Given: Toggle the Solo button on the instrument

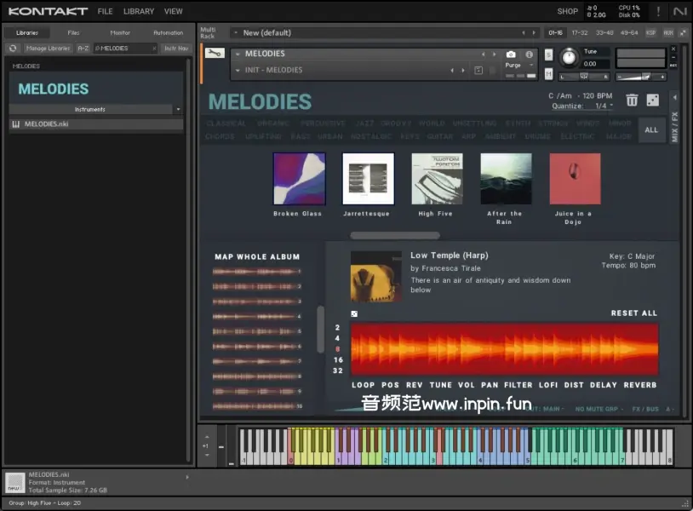Looking at the screenshot, I should click(x=548, y=55).
